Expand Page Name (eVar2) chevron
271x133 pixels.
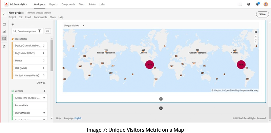44,53
